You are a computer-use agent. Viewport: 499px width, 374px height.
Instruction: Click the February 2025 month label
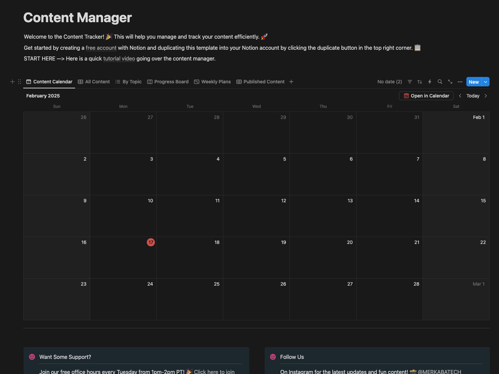coord(43,96)
